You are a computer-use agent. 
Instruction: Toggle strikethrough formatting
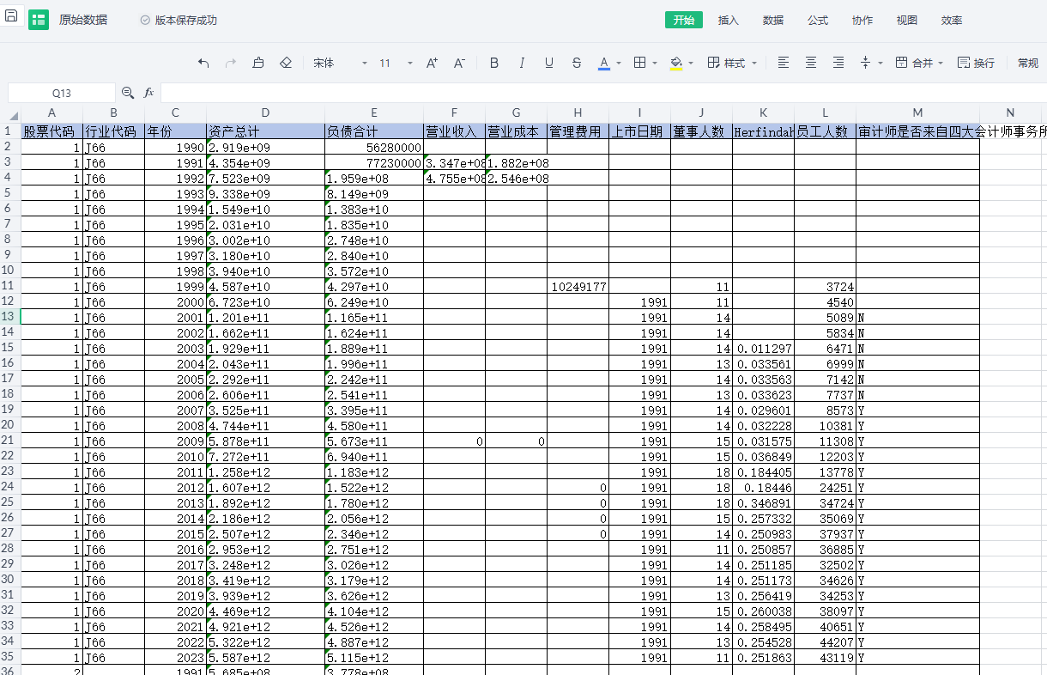[x=577, y=63]
